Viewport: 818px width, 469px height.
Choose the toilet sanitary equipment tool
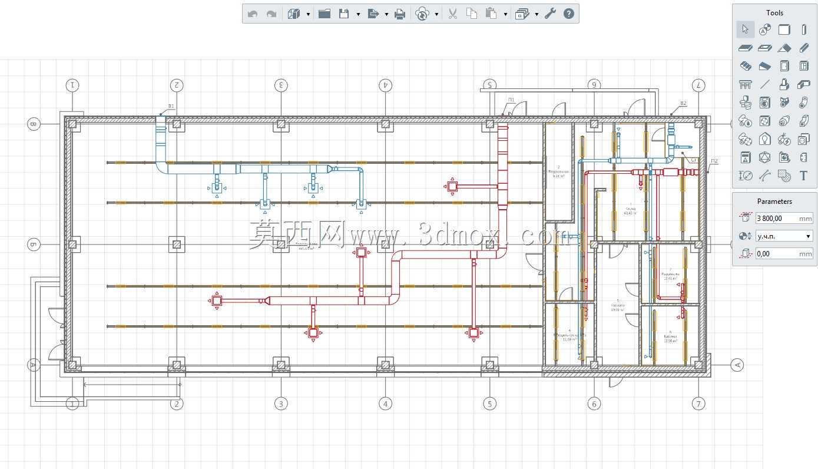[x=745, y=103]
